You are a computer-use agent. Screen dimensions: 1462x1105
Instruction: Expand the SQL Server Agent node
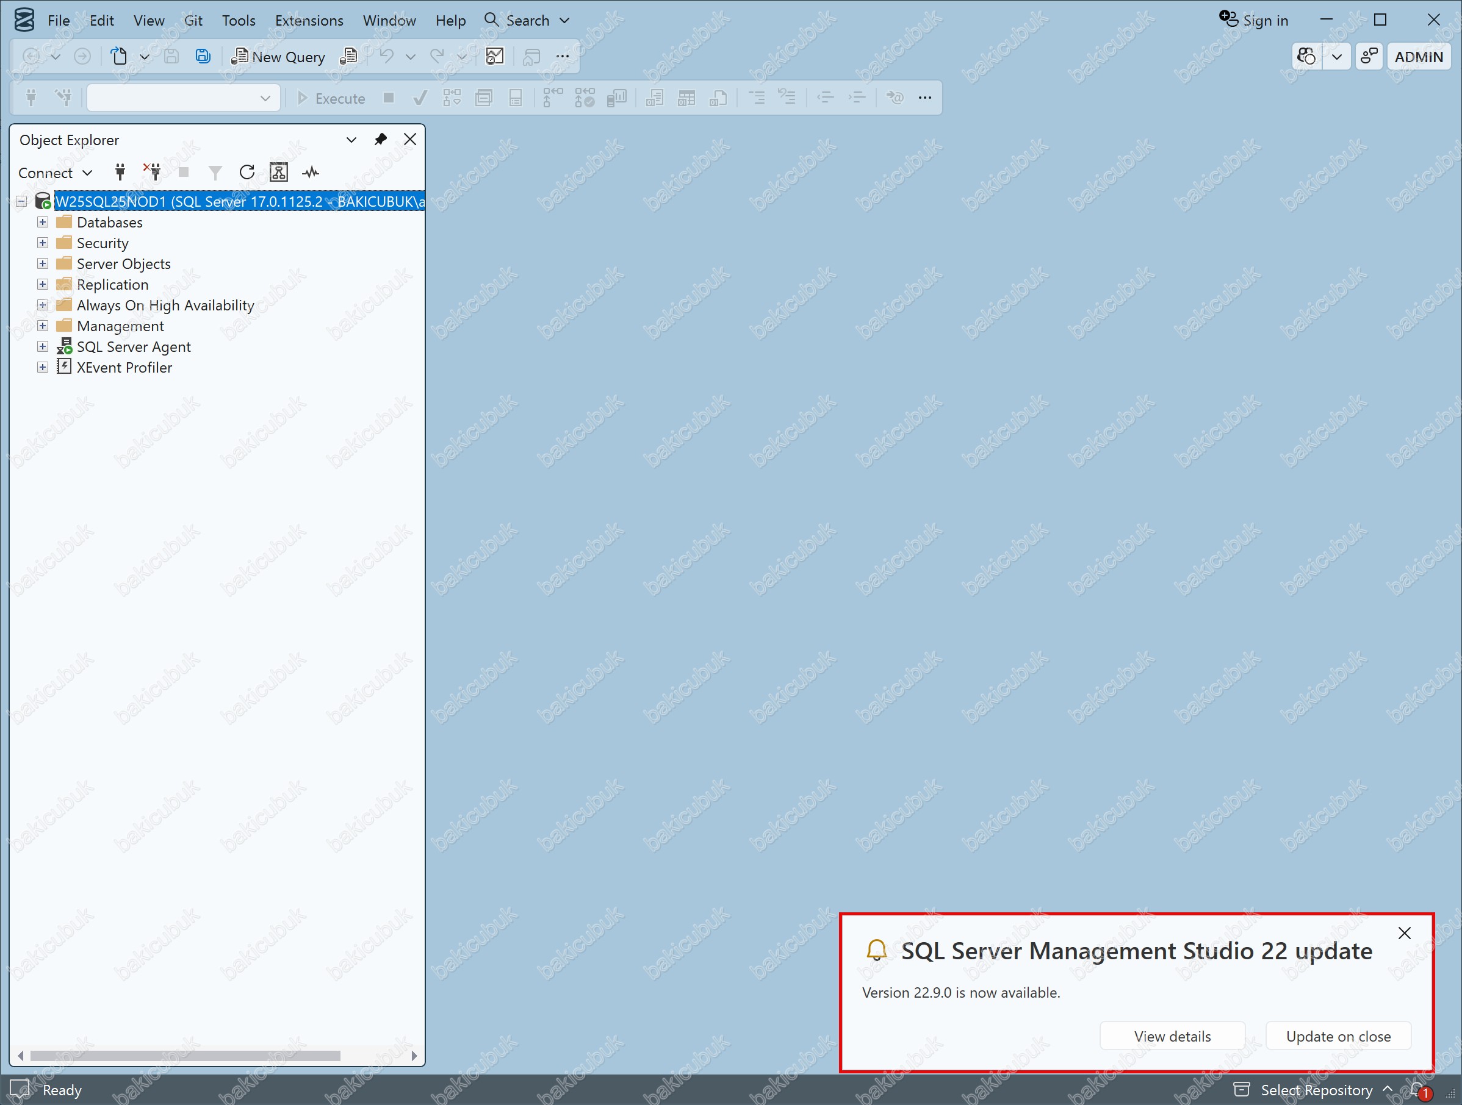pos(42,347)
